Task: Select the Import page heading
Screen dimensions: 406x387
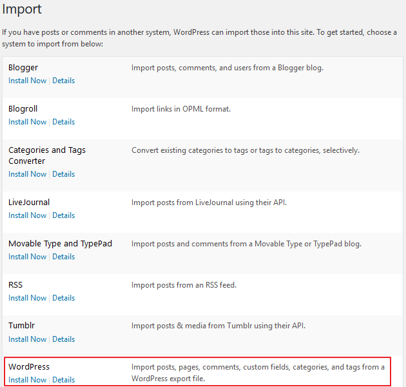Action: pyautogui.click(x=22, y=9)
